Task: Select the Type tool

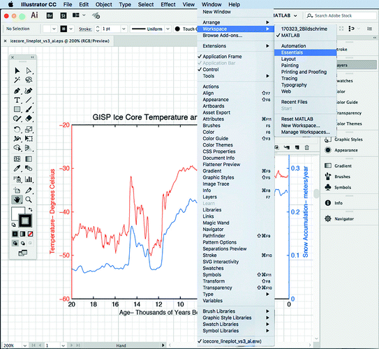Action: (x=17, y=100)
